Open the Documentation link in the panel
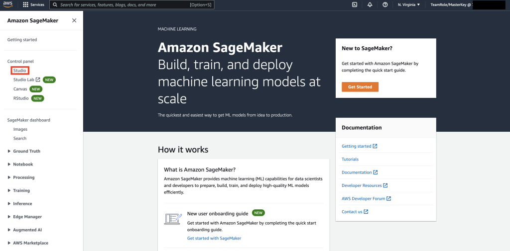 pos(357,172)
